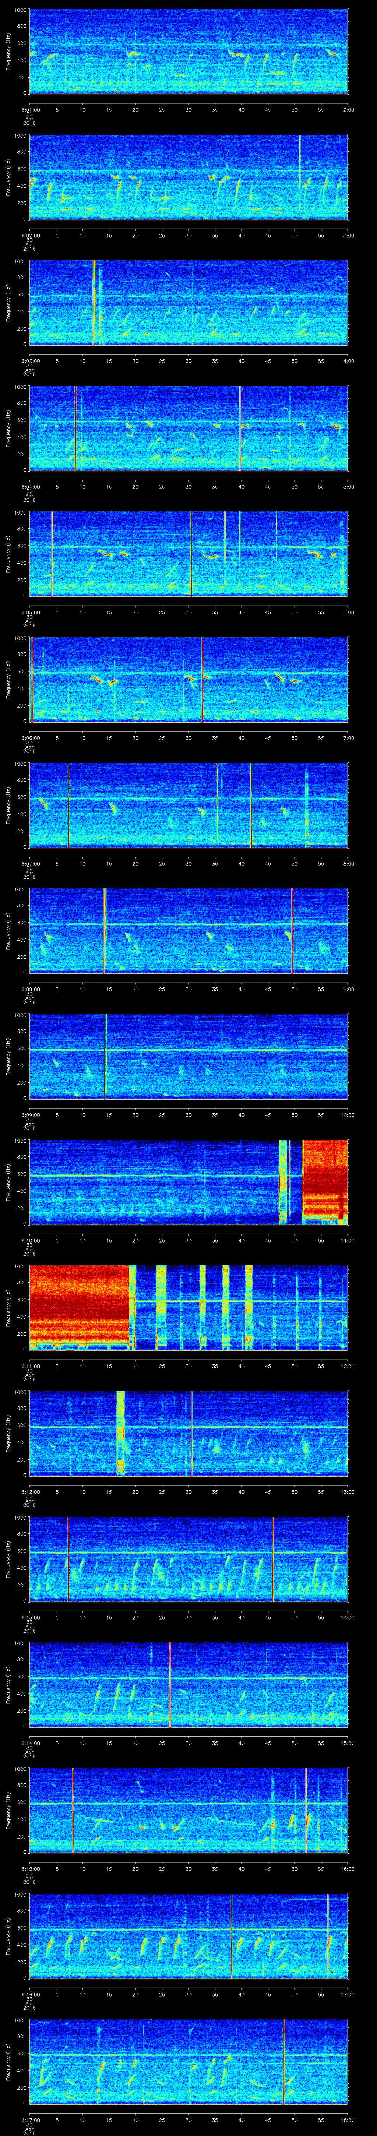Open the spectrogram panel starting at 6:04:00
Screen dimensions: 377x2136
point(188,428)
